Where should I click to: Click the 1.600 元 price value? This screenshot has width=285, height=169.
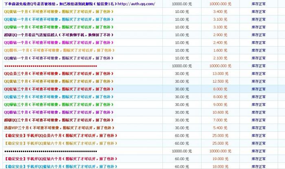pyautogui.click(x=220, y=51)
